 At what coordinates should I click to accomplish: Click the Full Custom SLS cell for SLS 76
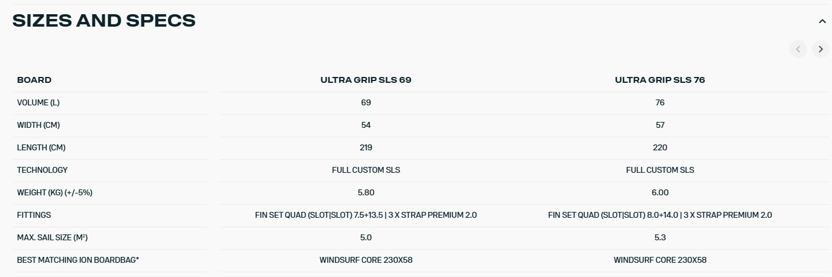tap(660, 170)
